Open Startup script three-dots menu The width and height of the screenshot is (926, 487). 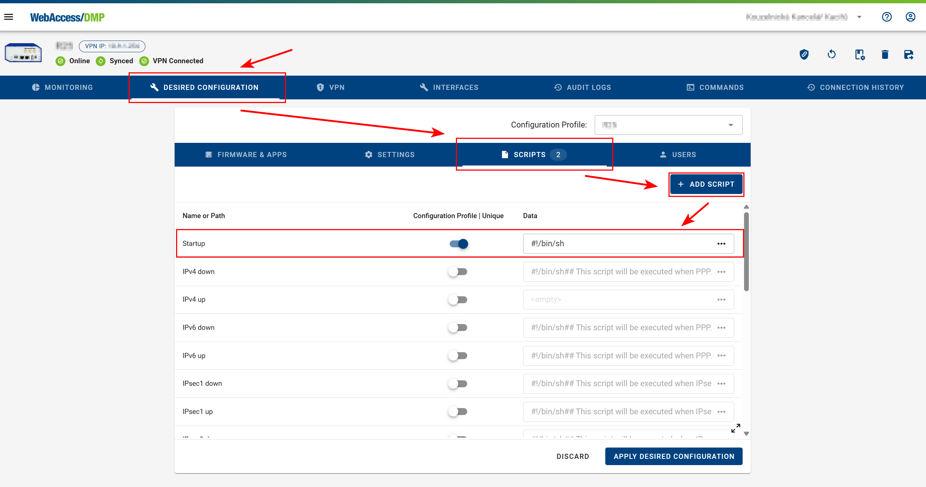(x=721, y=244)
